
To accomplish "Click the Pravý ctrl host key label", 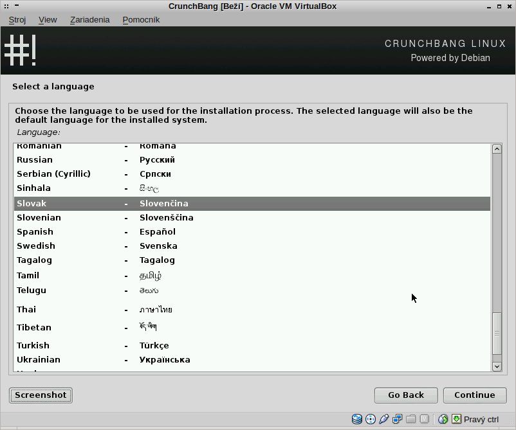I will tap(481, 420).
